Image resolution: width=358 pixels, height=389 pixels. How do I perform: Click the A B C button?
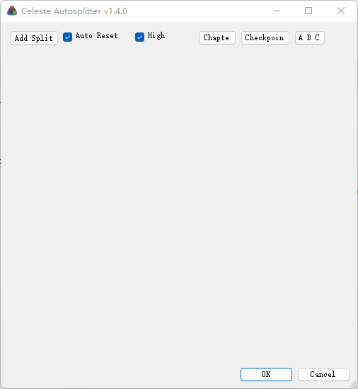click(x=309, y=37)
